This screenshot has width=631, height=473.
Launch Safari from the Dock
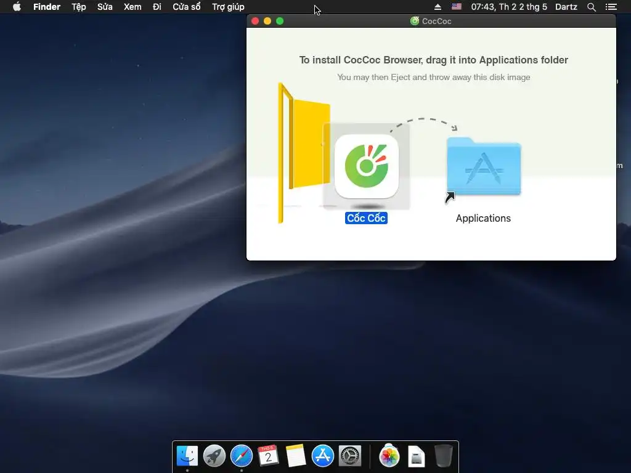[242, 456]
